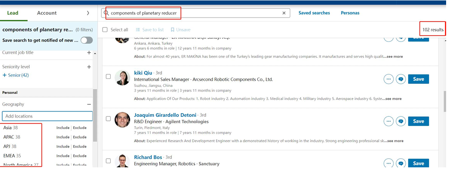Toggle the save search notification switch
Screen dimensions: 452x175
pyautogui.click(x=86, y=40)
